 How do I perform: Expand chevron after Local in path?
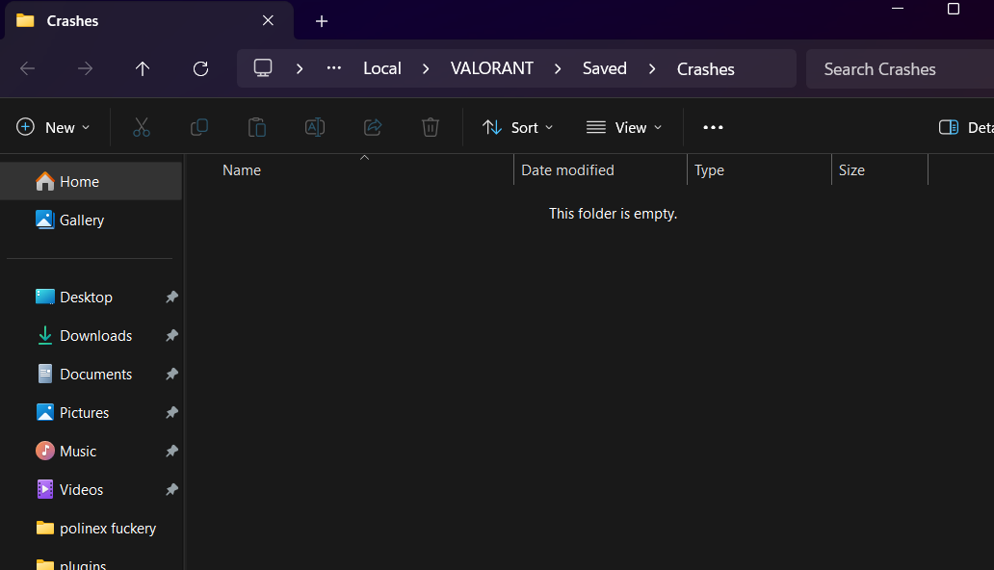pos(426,68)
